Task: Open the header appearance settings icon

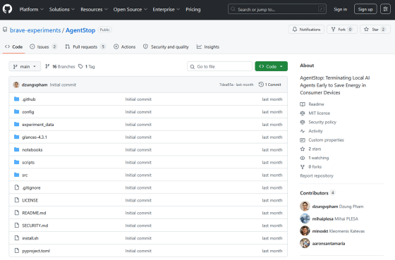Action: 385,9
